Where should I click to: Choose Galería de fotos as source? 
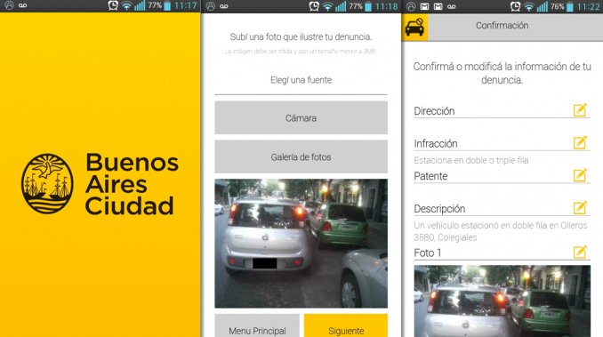pyautogui.click(x=301, y=156)
